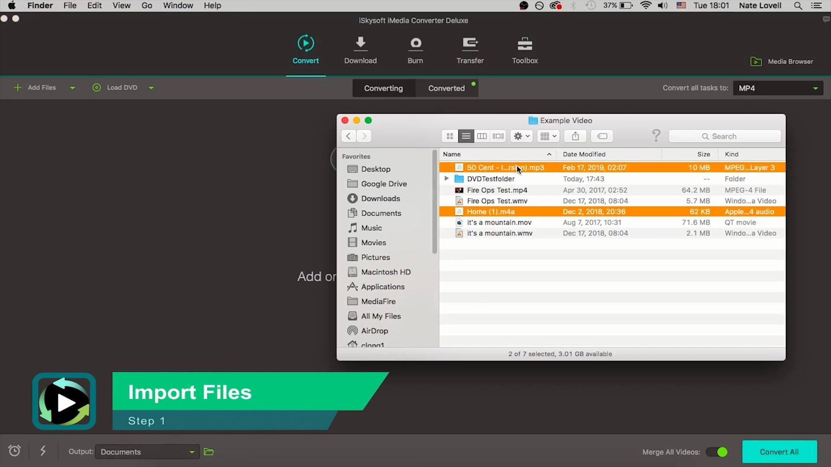Switch Finder to cover flow view
This screenshot has width=831, height=467.
coord(498,136)
